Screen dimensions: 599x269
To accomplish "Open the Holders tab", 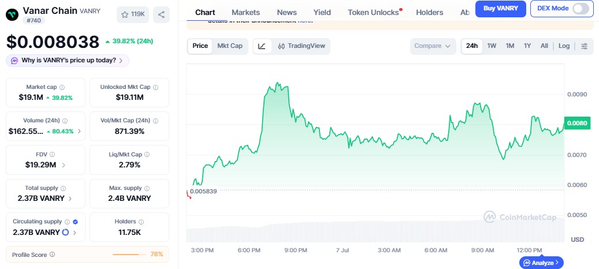I will (429, 13).
